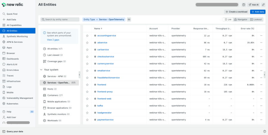
Task: Favorite the cartservice entity
Action: [87, 50]
